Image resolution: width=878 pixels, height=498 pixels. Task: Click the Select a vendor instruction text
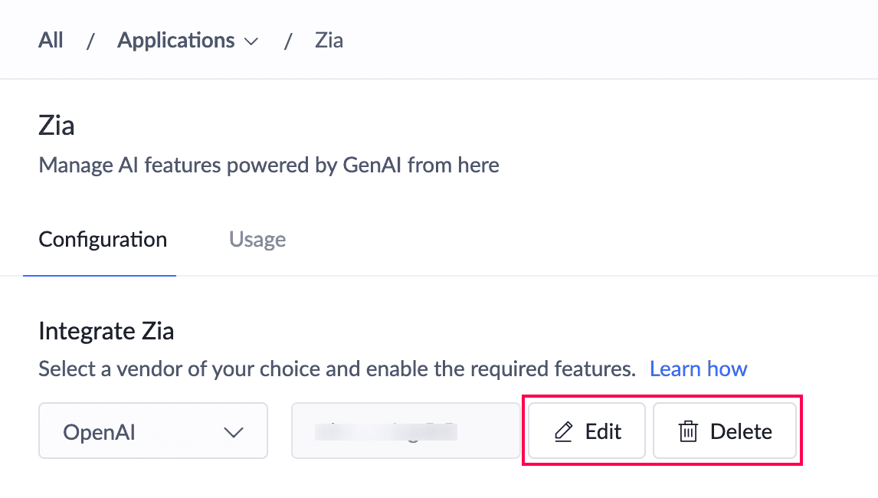pyautogui.click(x=337, y=369)
